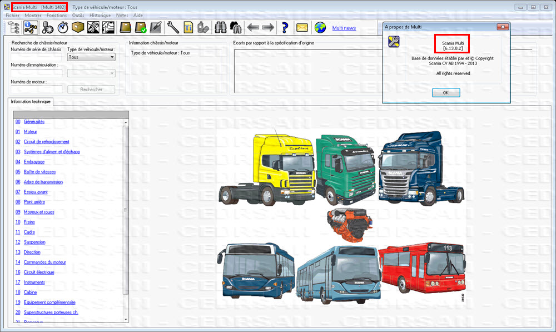This screenshot has width=556, height=332.
Task: Select the wrench tool icon
Action: [x=173, y=27]
